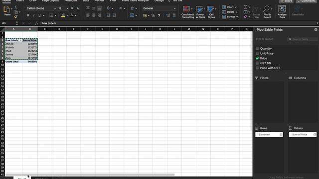Expand the Insert cells dropdown
The height and width of the screenshot is (179, 319).
(x=236, y=7)
